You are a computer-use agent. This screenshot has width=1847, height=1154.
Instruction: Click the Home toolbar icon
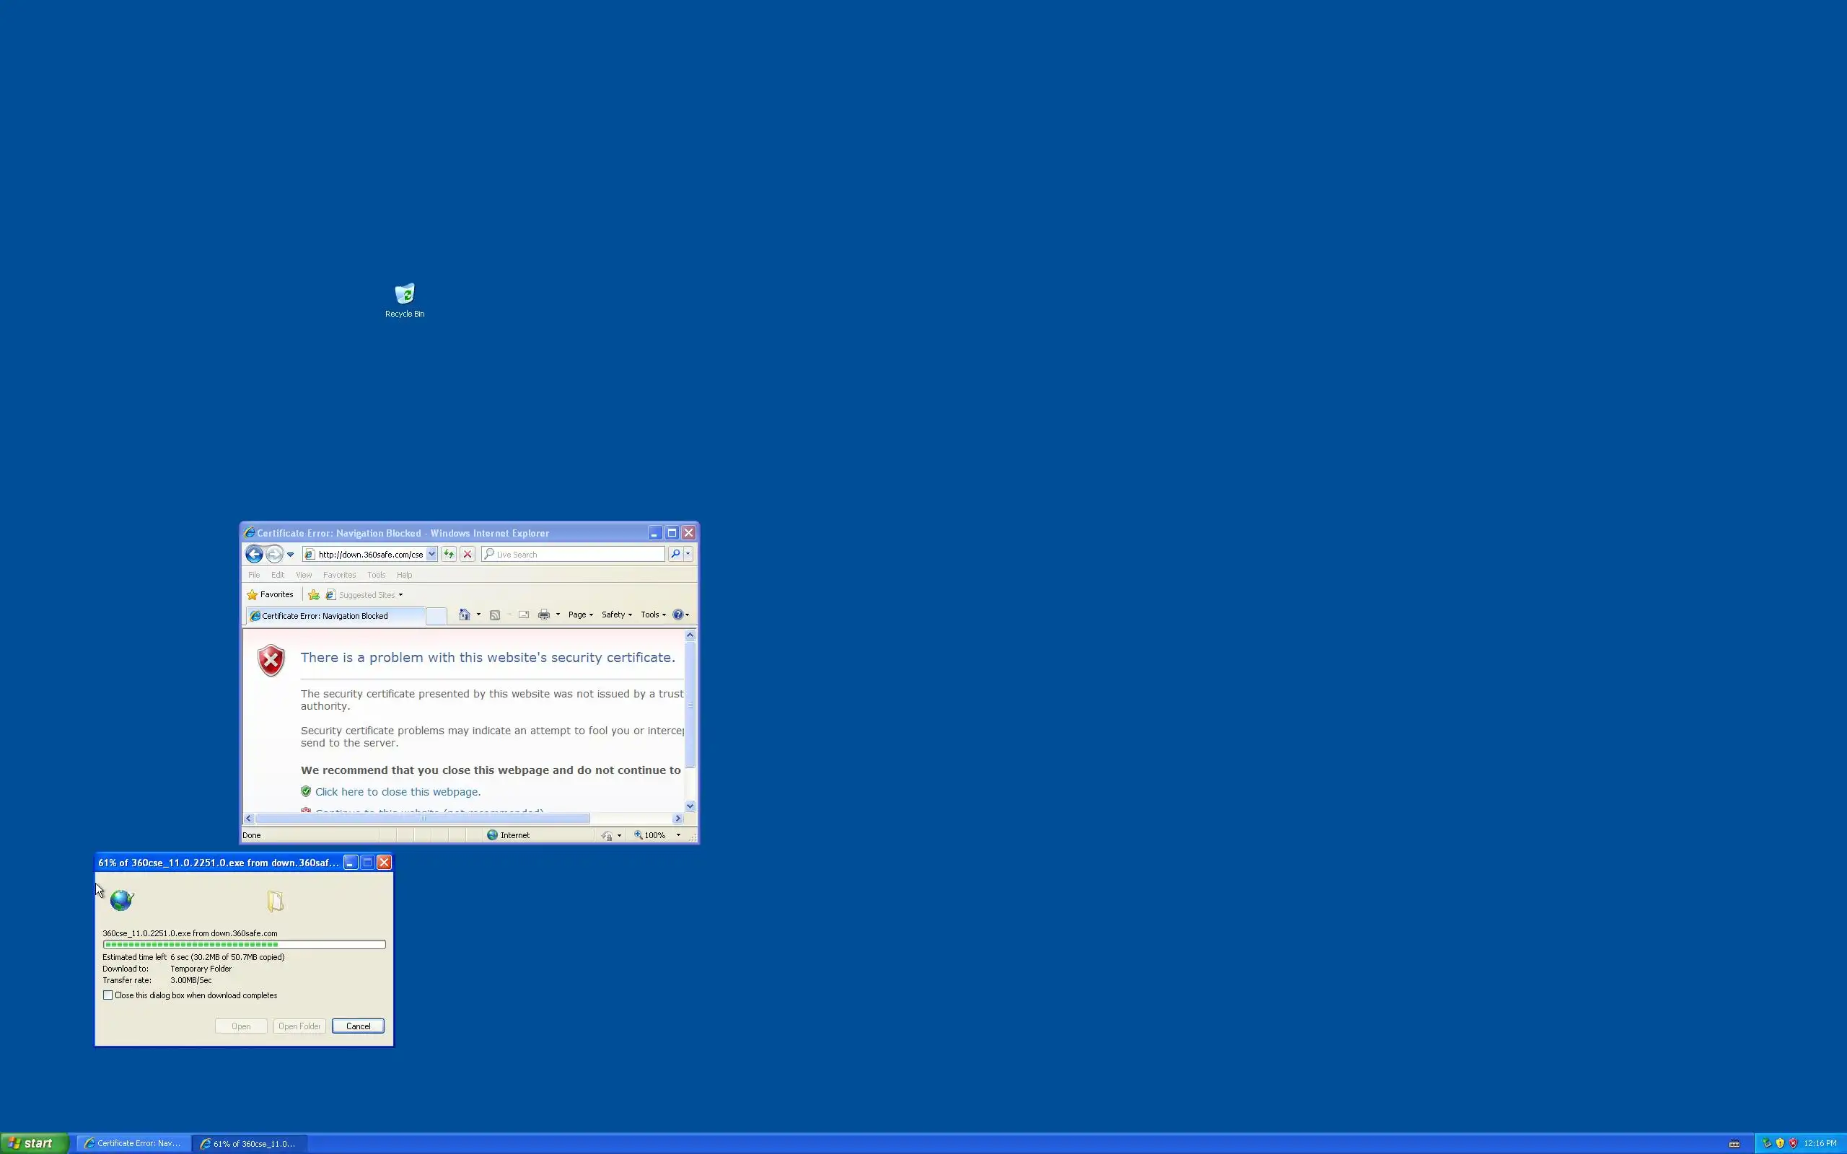pyautogui.click(x=464, y=615)
